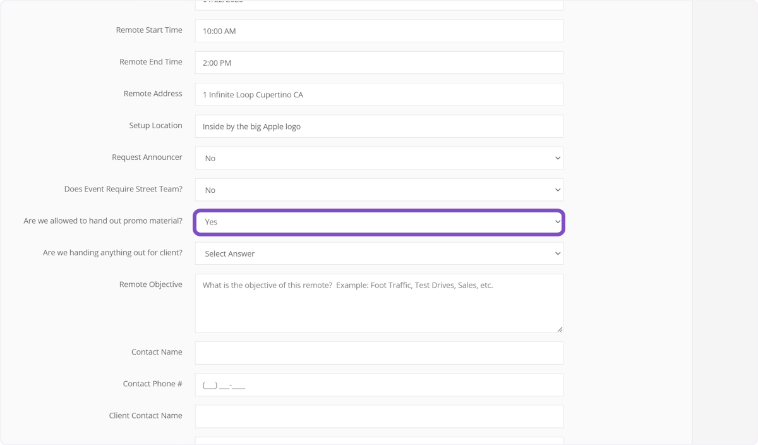The image size is (758, 445).
Task: Click the Contact Phone # masked field
Action: (x=378, y=385)
